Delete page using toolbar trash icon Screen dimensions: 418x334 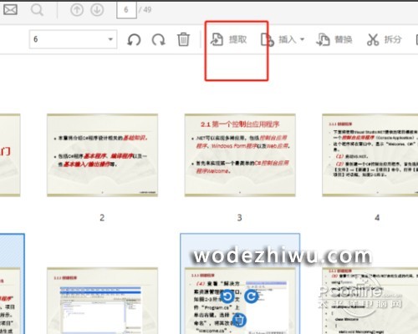click(183, 39)
